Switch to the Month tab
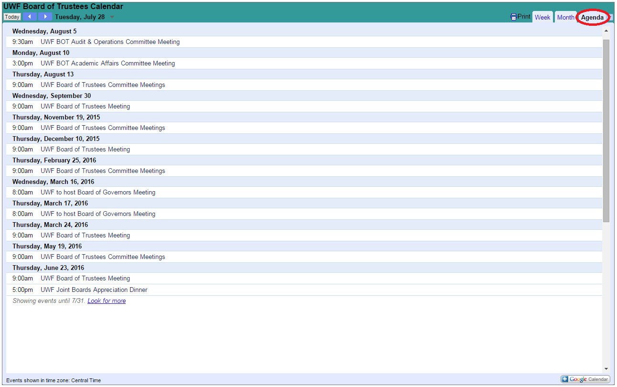617x387 pixels. pyautogui.click(x=565, y=17)
